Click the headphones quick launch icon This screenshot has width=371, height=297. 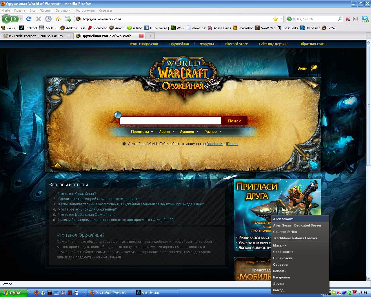click(x=63, y=293)
